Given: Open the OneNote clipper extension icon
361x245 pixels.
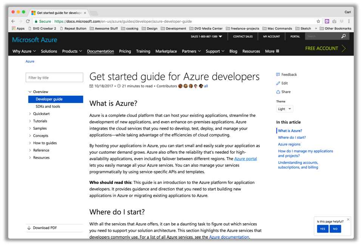Looking at the screenshot, I should (x=327, y=21).
